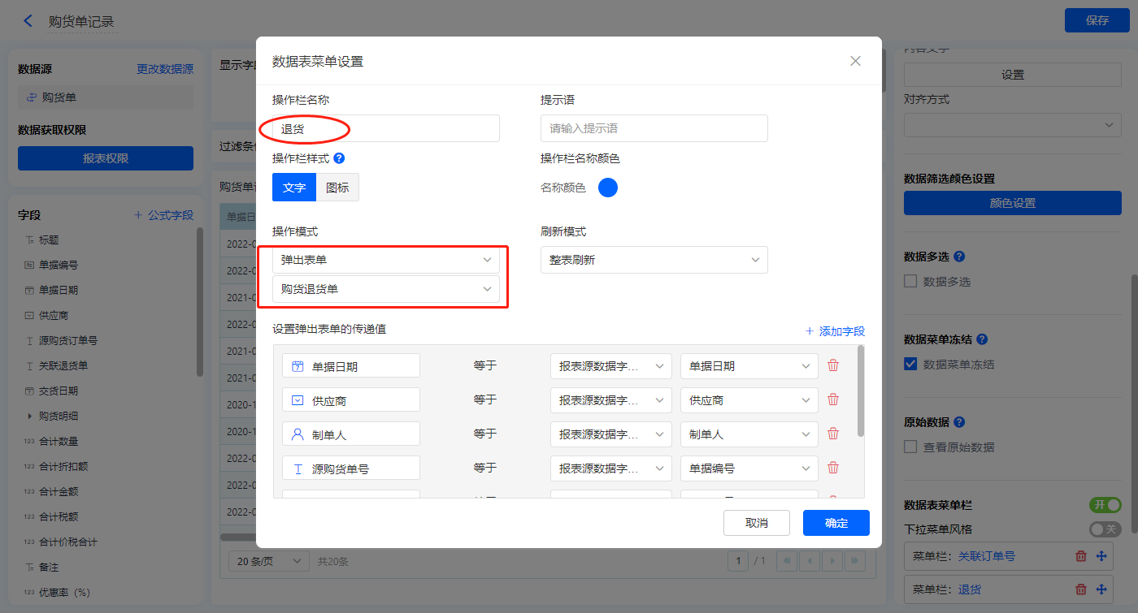Image resolution: width=1138 pixels, height=613 pixels.
Task: Click the 提示语 input field
Action: point(654,128)
